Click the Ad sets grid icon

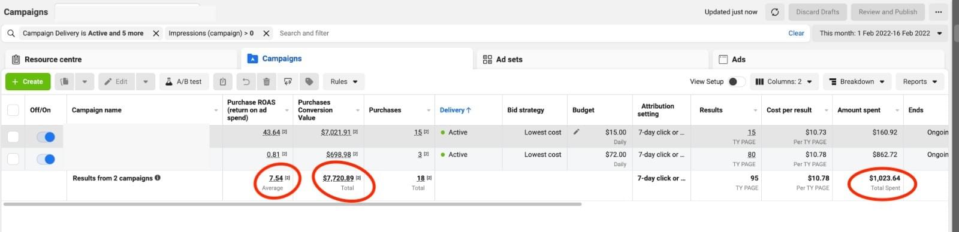[487, 59]
